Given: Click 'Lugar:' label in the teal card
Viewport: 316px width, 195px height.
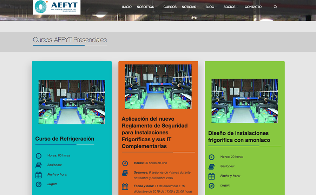Looking at the screenshot, I should click(x=52, y=184).
